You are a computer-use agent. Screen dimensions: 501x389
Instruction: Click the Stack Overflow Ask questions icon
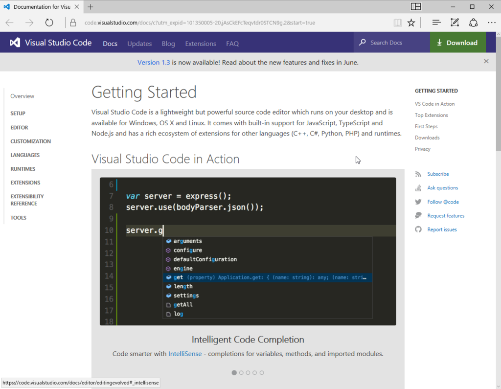(x=418, y=187)
